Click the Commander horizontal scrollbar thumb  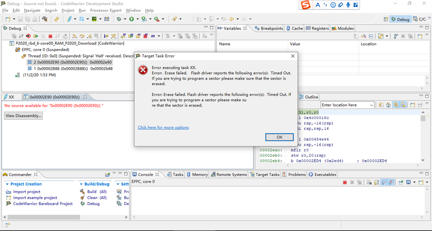[44, 217]
